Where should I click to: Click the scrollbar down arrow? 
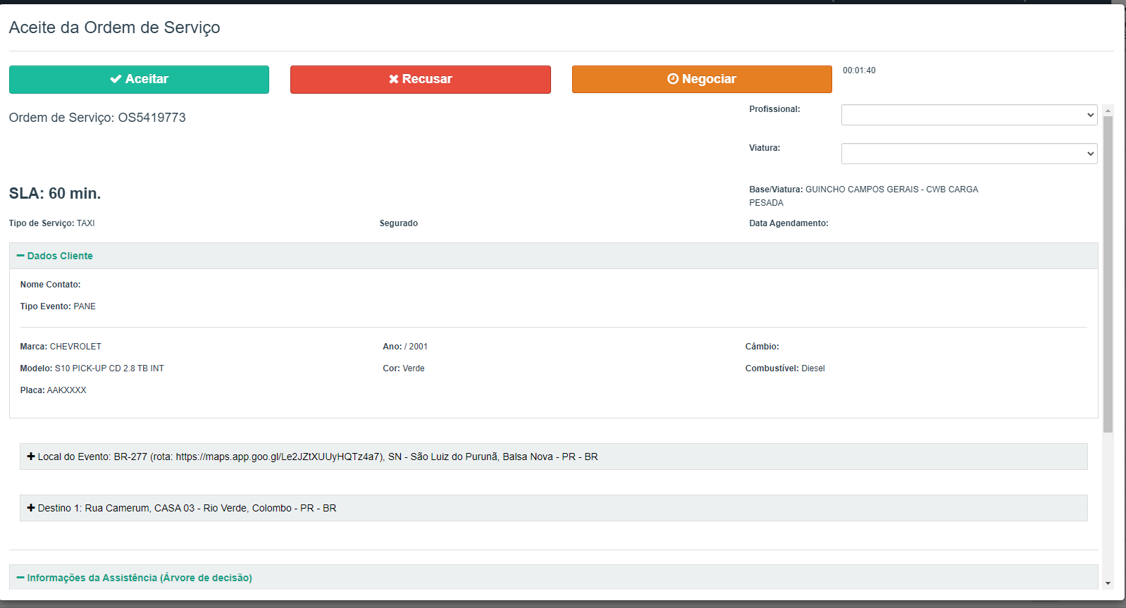click(1108, 583)
